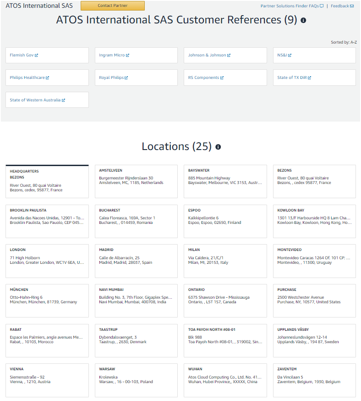The width and height of the screenshot is (361, 401).
Task: Click the Brooklin Paulista location title
Action: [28, 210]
